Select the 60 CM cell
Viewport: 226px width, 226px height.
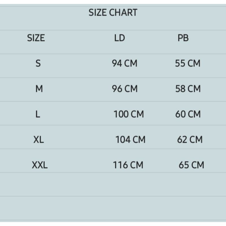click(188, 114)
